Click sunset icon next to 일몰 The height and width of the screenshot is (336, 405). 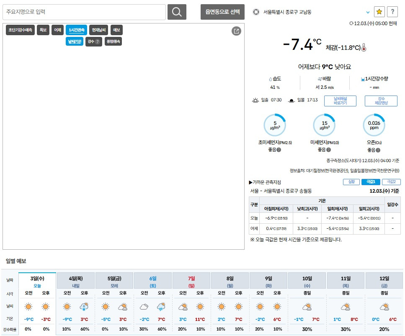coord(291,100)
